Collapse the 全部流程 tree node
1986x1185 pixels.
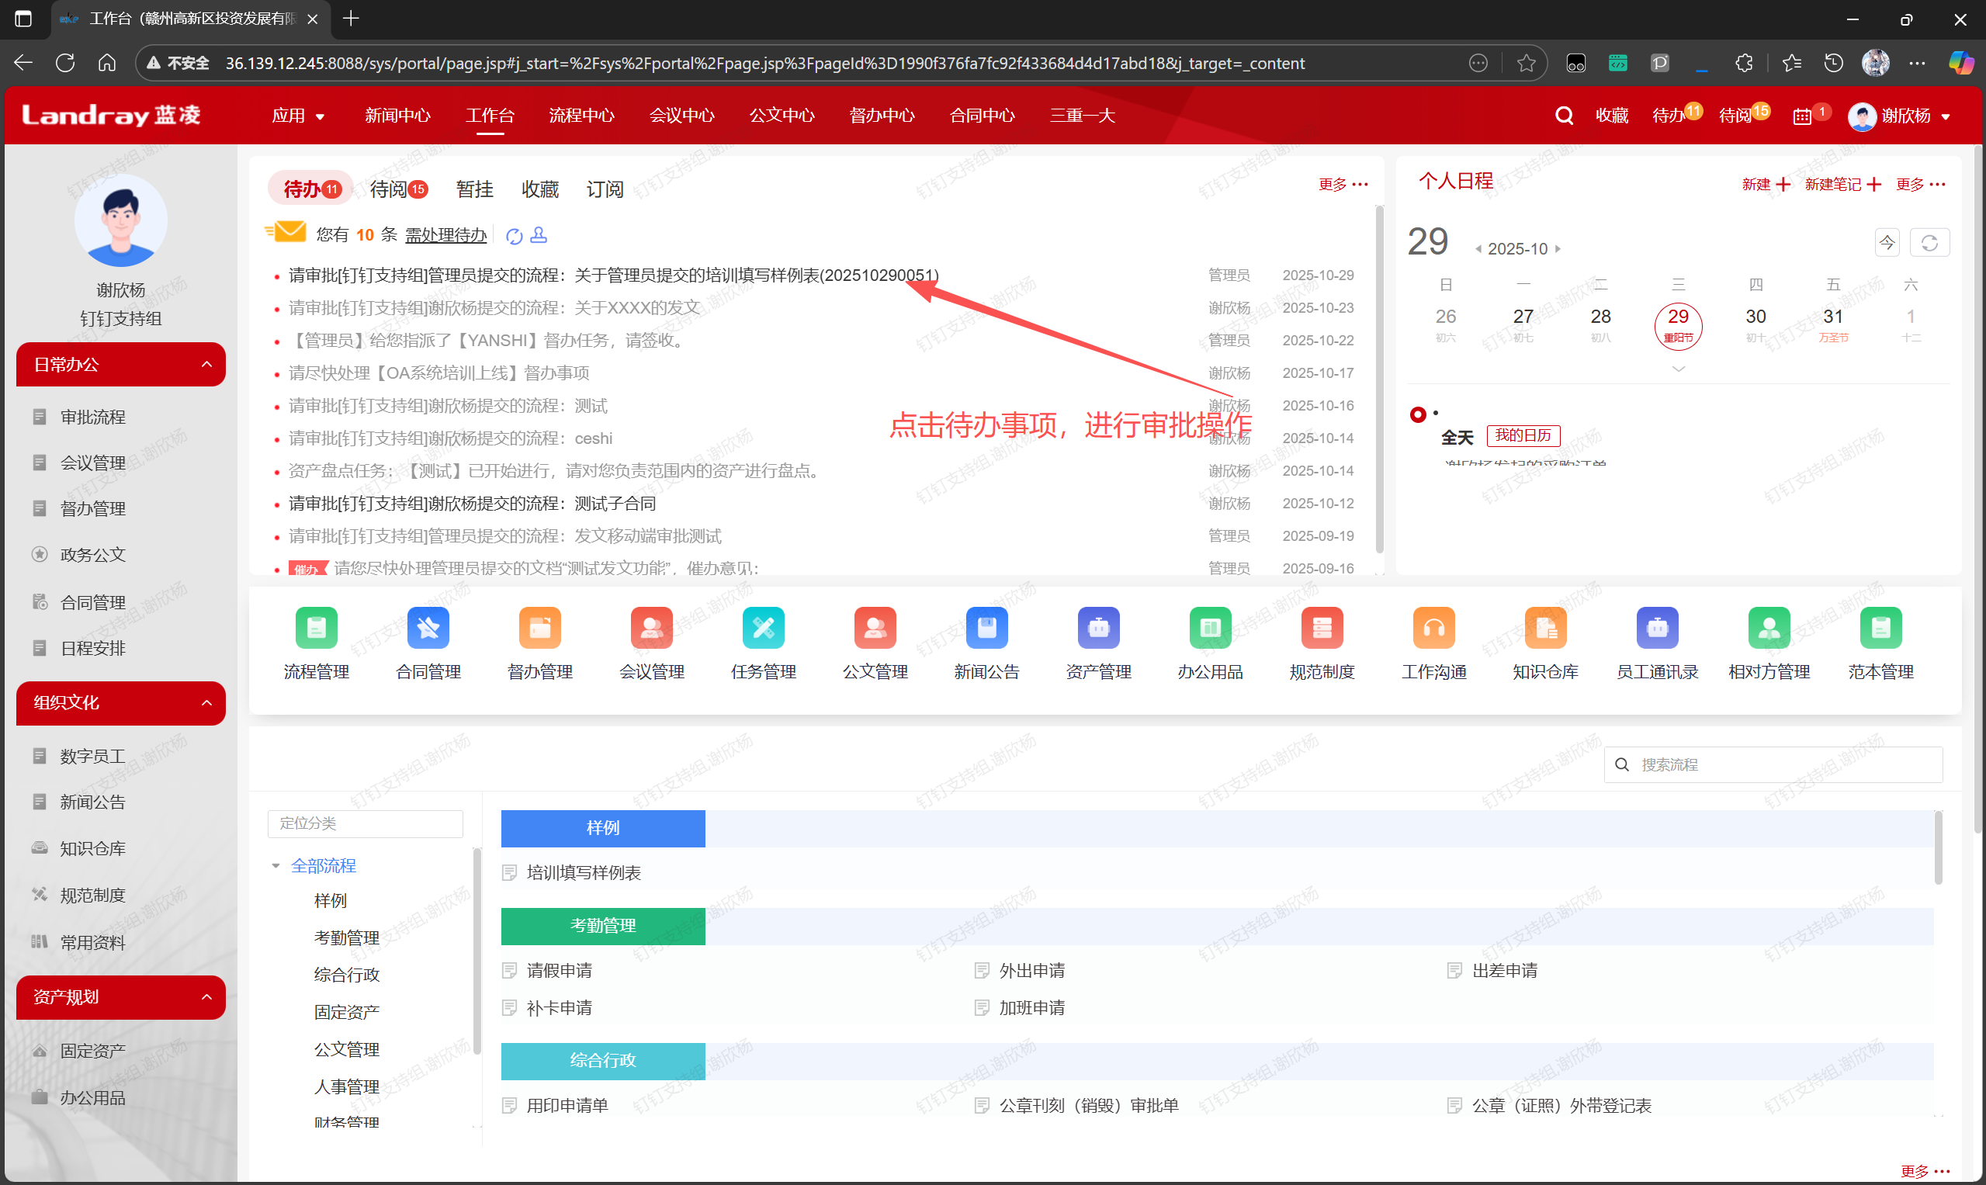(x=276, y=865)
